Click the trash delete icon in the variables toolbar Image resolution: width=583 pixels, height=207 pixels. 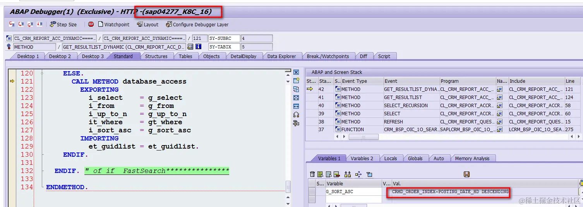tap(312, 174)
